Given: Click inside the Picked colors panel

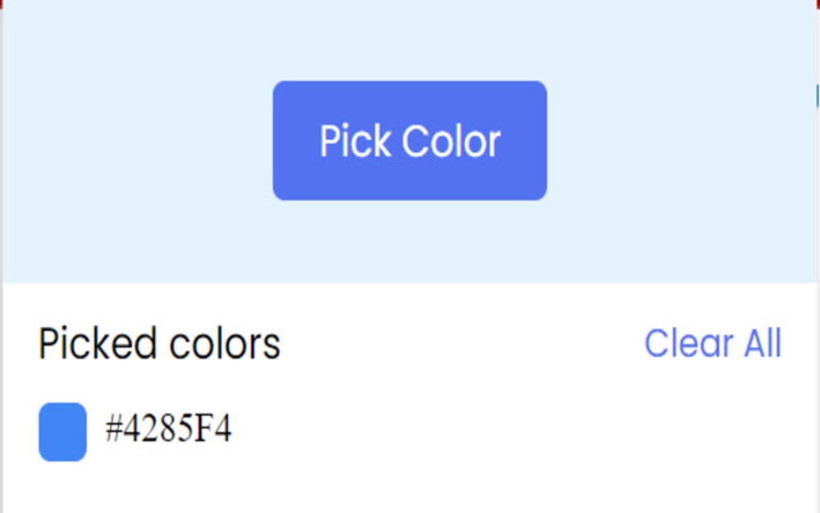Looking at the screenshot, I should point(402,386).
